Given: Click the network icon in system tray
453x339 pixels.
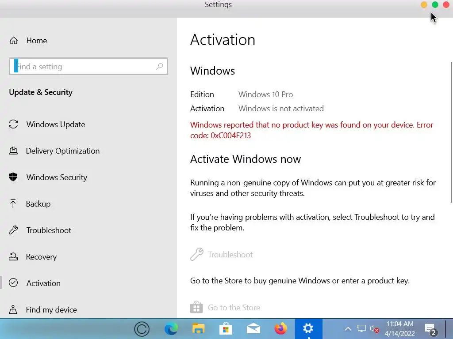Looking at the screenshot, I should (361, 328).
